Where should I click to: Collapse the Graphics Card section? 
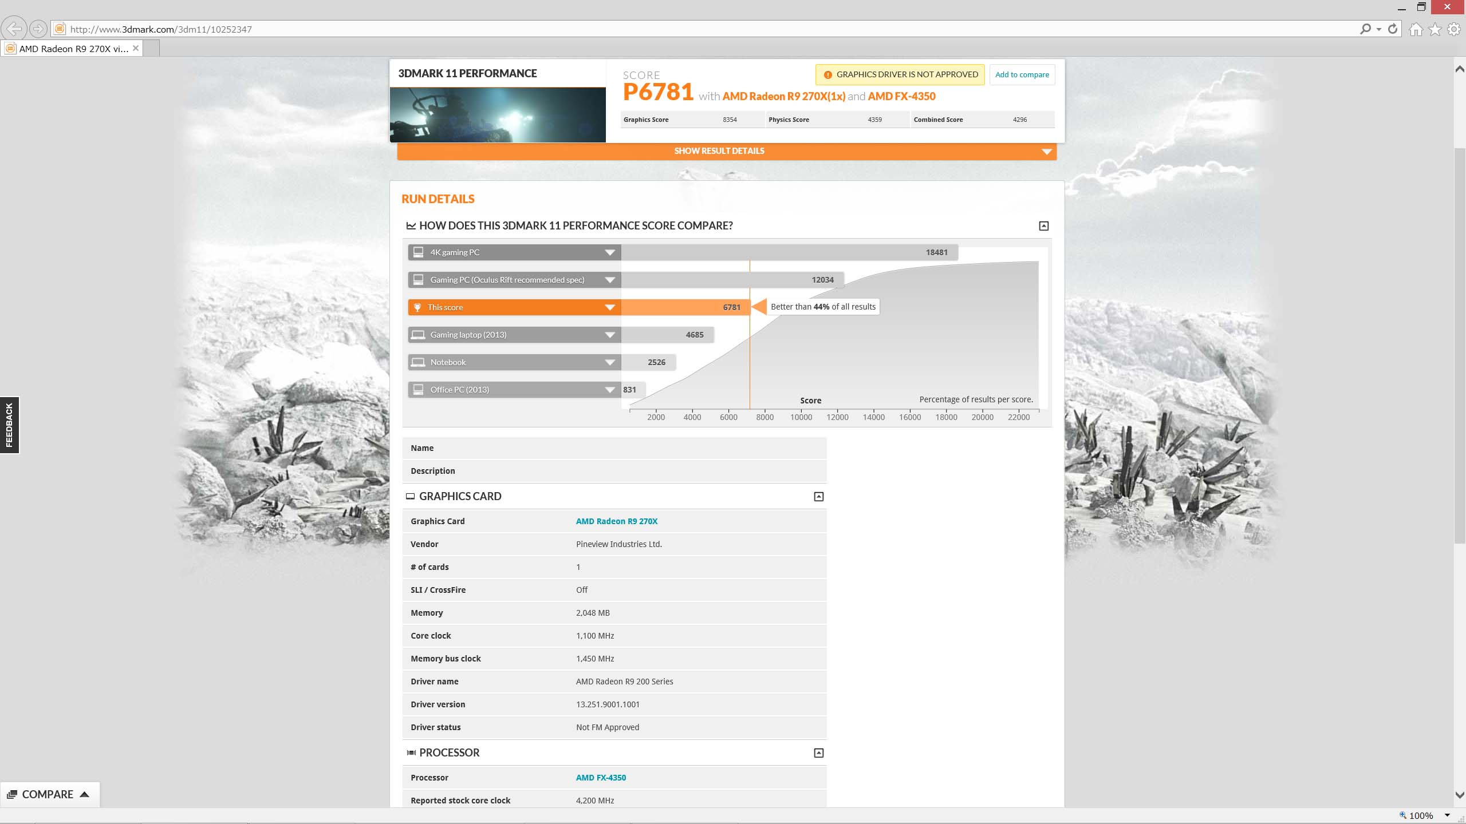pyautogui.click(x=819, y=497)
